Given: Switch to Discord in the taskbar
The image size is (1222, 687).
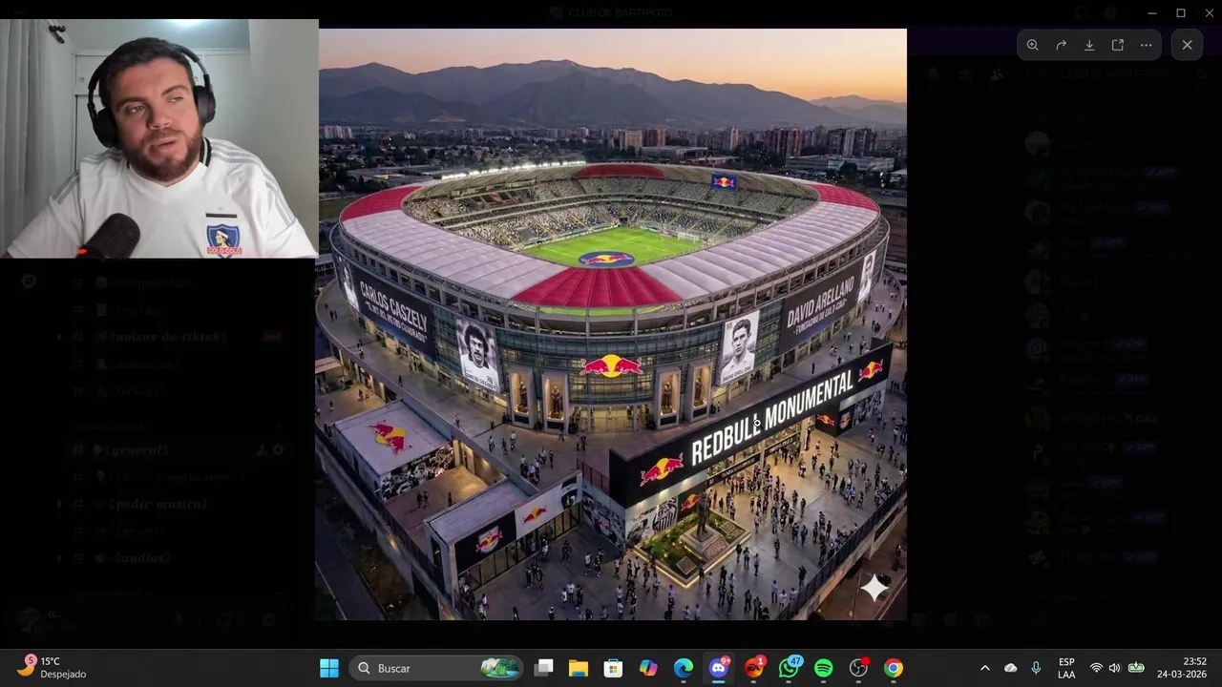Looking at the screenshot, I should [719, 668].
